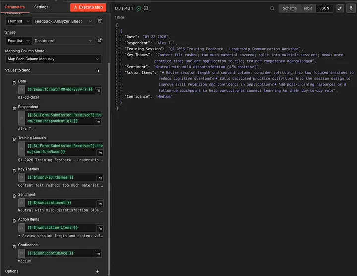Remove the Respondent field mapping
The height and width of the screenshot is (276, 357).
[x=14, y=109]
